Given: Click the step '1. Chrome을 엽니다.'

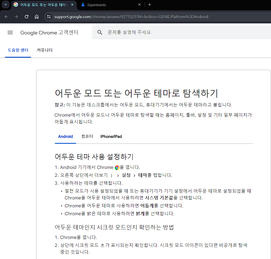Looking at the screenshot, I should [x=76, y=237].
